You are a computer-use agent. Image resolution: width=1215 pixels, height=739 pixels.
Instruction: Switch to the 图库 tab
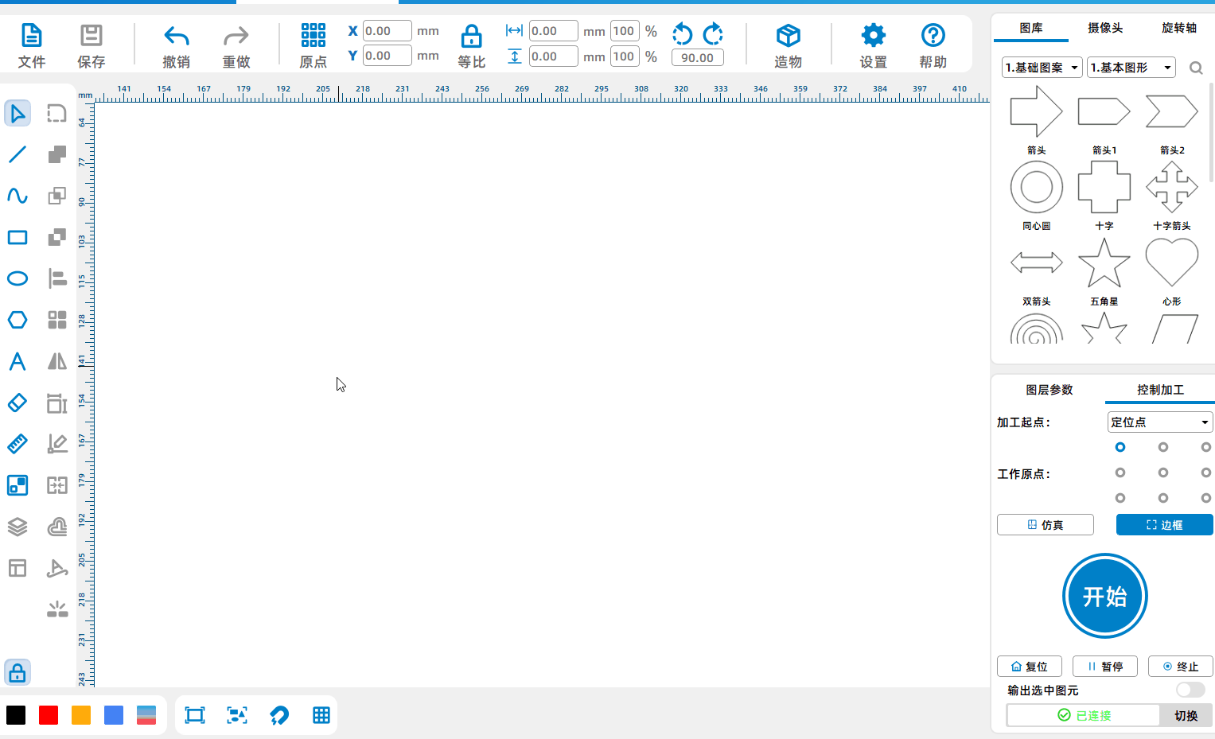click(x=1031, y=28)
